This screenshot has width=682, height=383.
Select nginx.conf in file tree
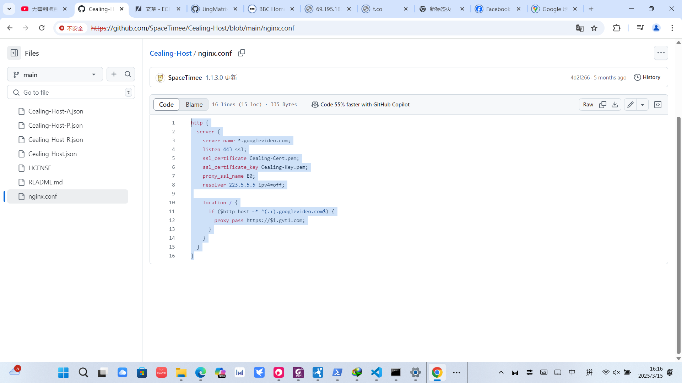coord(67,196)
